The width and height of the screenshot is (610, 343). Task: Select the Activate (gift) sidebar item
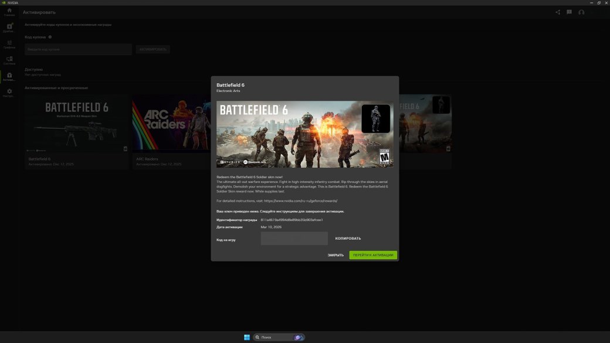click(x=9, y=77)
